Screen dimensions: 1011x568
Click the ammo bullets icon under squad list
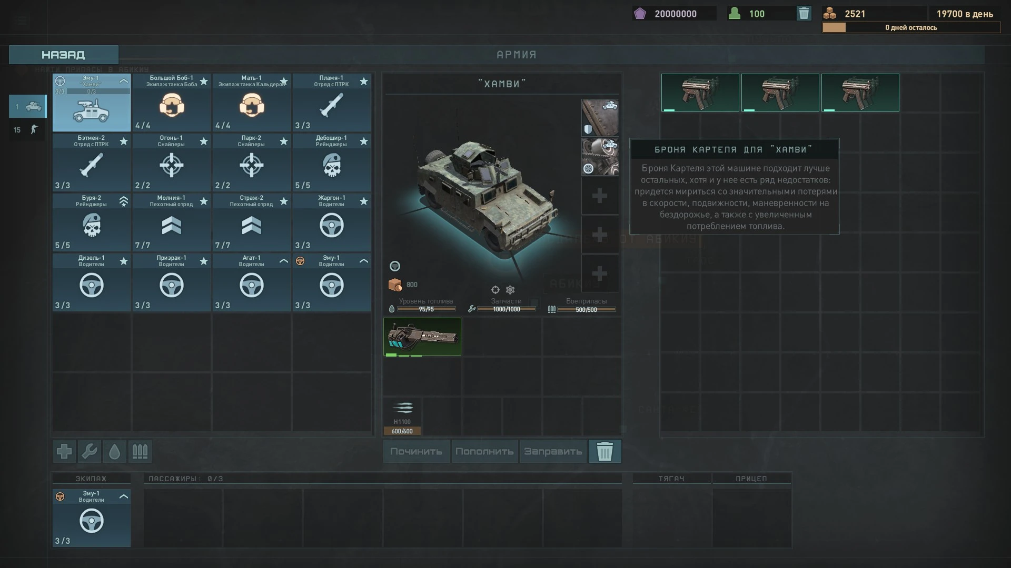[140, 451]
